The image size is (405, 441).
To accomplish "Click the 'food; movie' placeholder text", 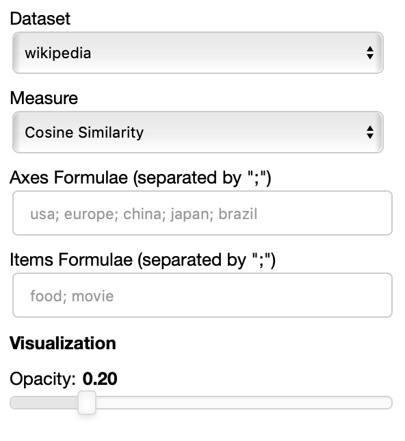I will [x=72, y=296].
